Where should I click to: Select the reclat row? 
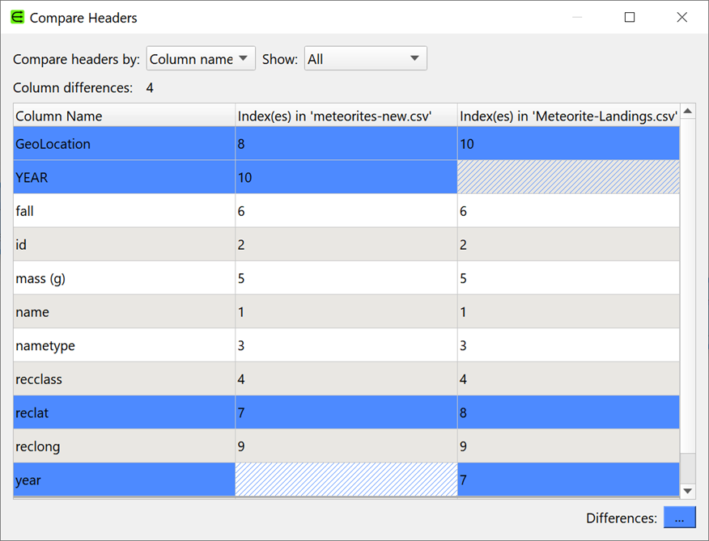123,412
